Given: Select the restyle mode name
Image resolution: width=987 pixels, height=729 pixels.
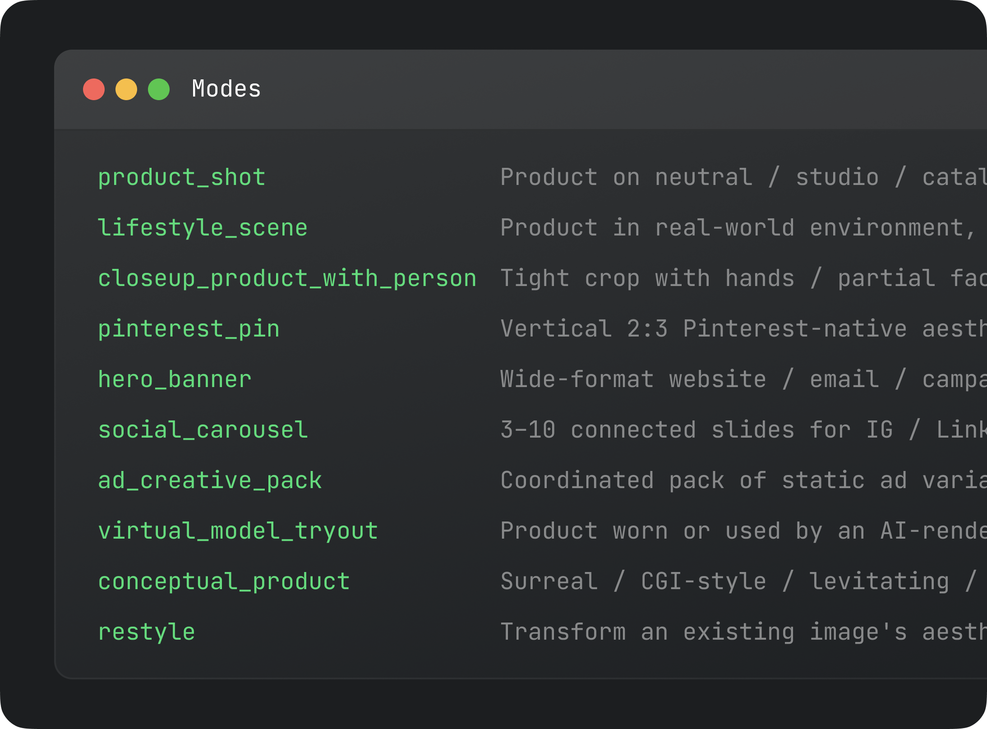Looking at the screenshot, I should click(x=147, y=632).
